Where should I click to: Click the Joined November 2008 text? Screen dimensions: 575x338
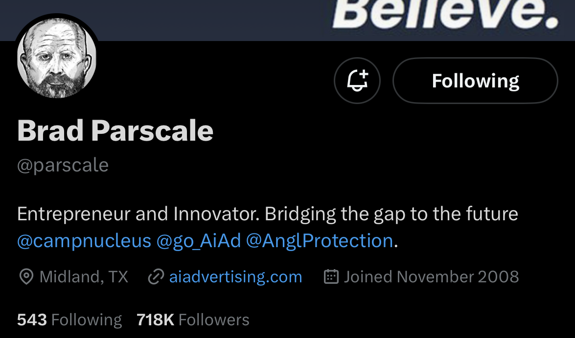pyautogui.click(x=431, y=277)
